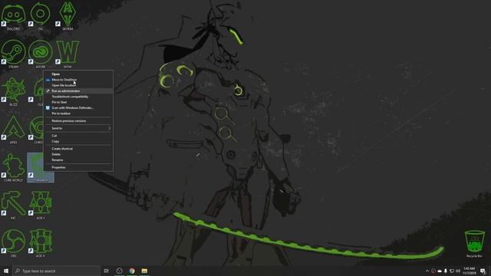Select the Adobe Creative Cloud desktop icon
This screenshot has width=491, height=276.
pyautogui.click(x=41, y=54)
